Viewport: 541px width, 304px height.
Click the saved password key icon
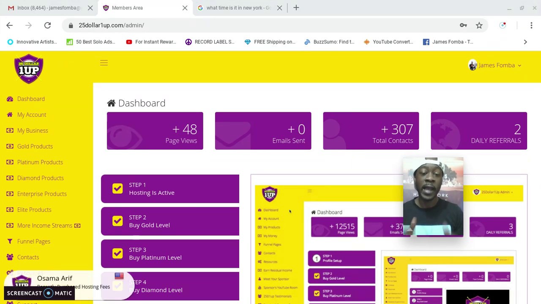pyautogui.click(x=463, y=25)
